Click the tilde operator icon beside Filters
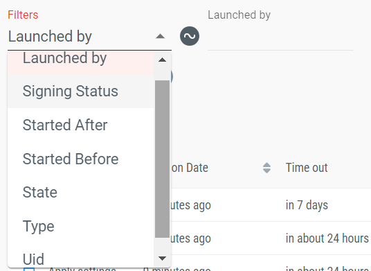Image resolution: width=371 pixels, height=271 pixels. click(189, 36)
